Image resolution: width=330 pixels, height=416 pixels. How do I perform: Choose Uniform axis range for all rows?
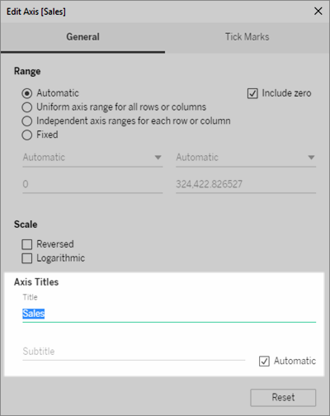coord(27,107)
